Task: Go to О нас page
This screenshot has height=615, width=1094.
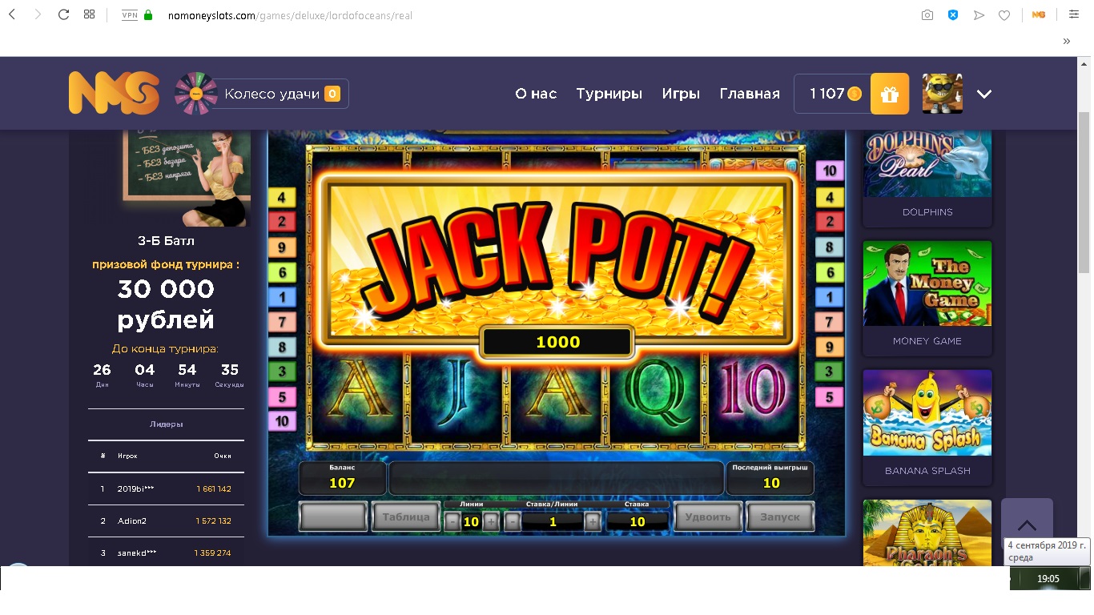Action: pos(536,94)
